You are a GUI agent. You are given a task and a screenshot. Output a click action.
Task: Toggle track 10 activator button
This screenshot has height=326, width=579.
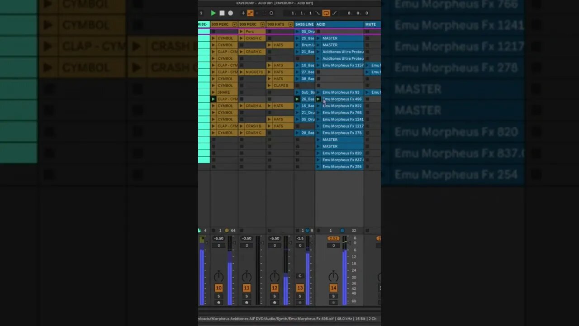coord(218,288)
